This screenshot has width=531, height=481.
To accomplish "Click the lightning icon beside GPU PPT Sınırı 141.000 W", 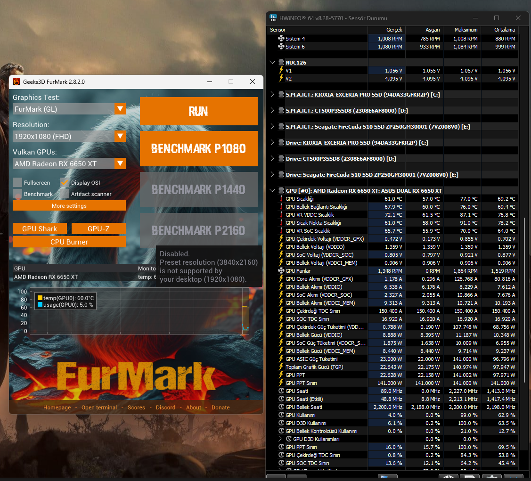I will tap(281, 383).
